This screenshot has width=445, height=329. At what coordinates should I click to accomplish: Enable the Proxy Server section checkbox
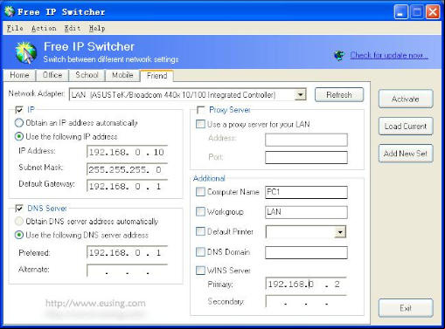pyautogui.click(x=201, y=110)
